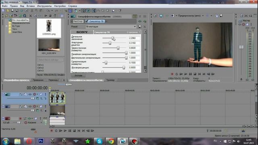Expand the By Type folder in the media tree
Image resolution: width=258 pixels, height=145 pixels.
pyautogui.click(x=6, y=26)
